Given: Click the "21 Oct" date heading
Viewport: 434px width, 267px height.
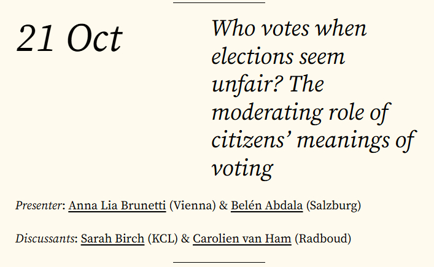Looking at the screenshot, I should (69, 39).
